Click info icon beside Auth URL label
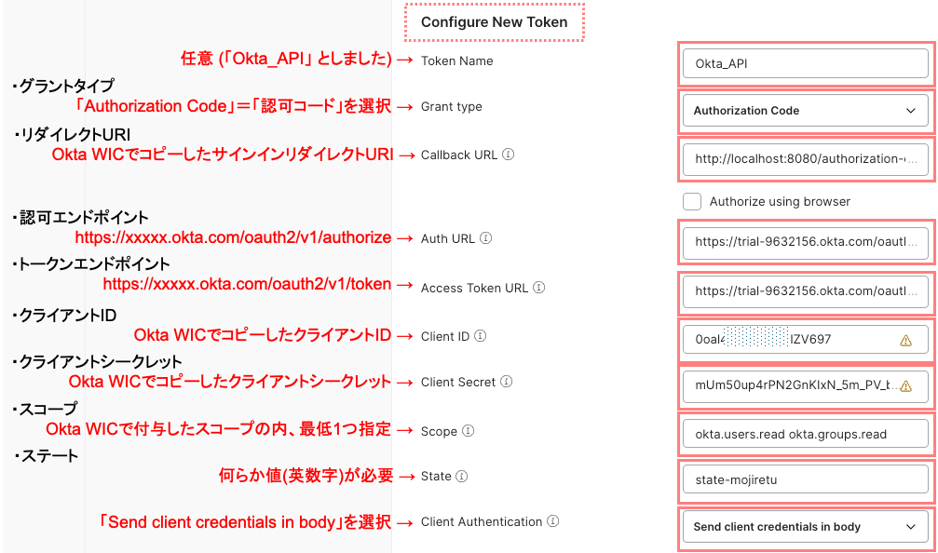The width and height of the screenshot is (938, 553). (486, 238)
